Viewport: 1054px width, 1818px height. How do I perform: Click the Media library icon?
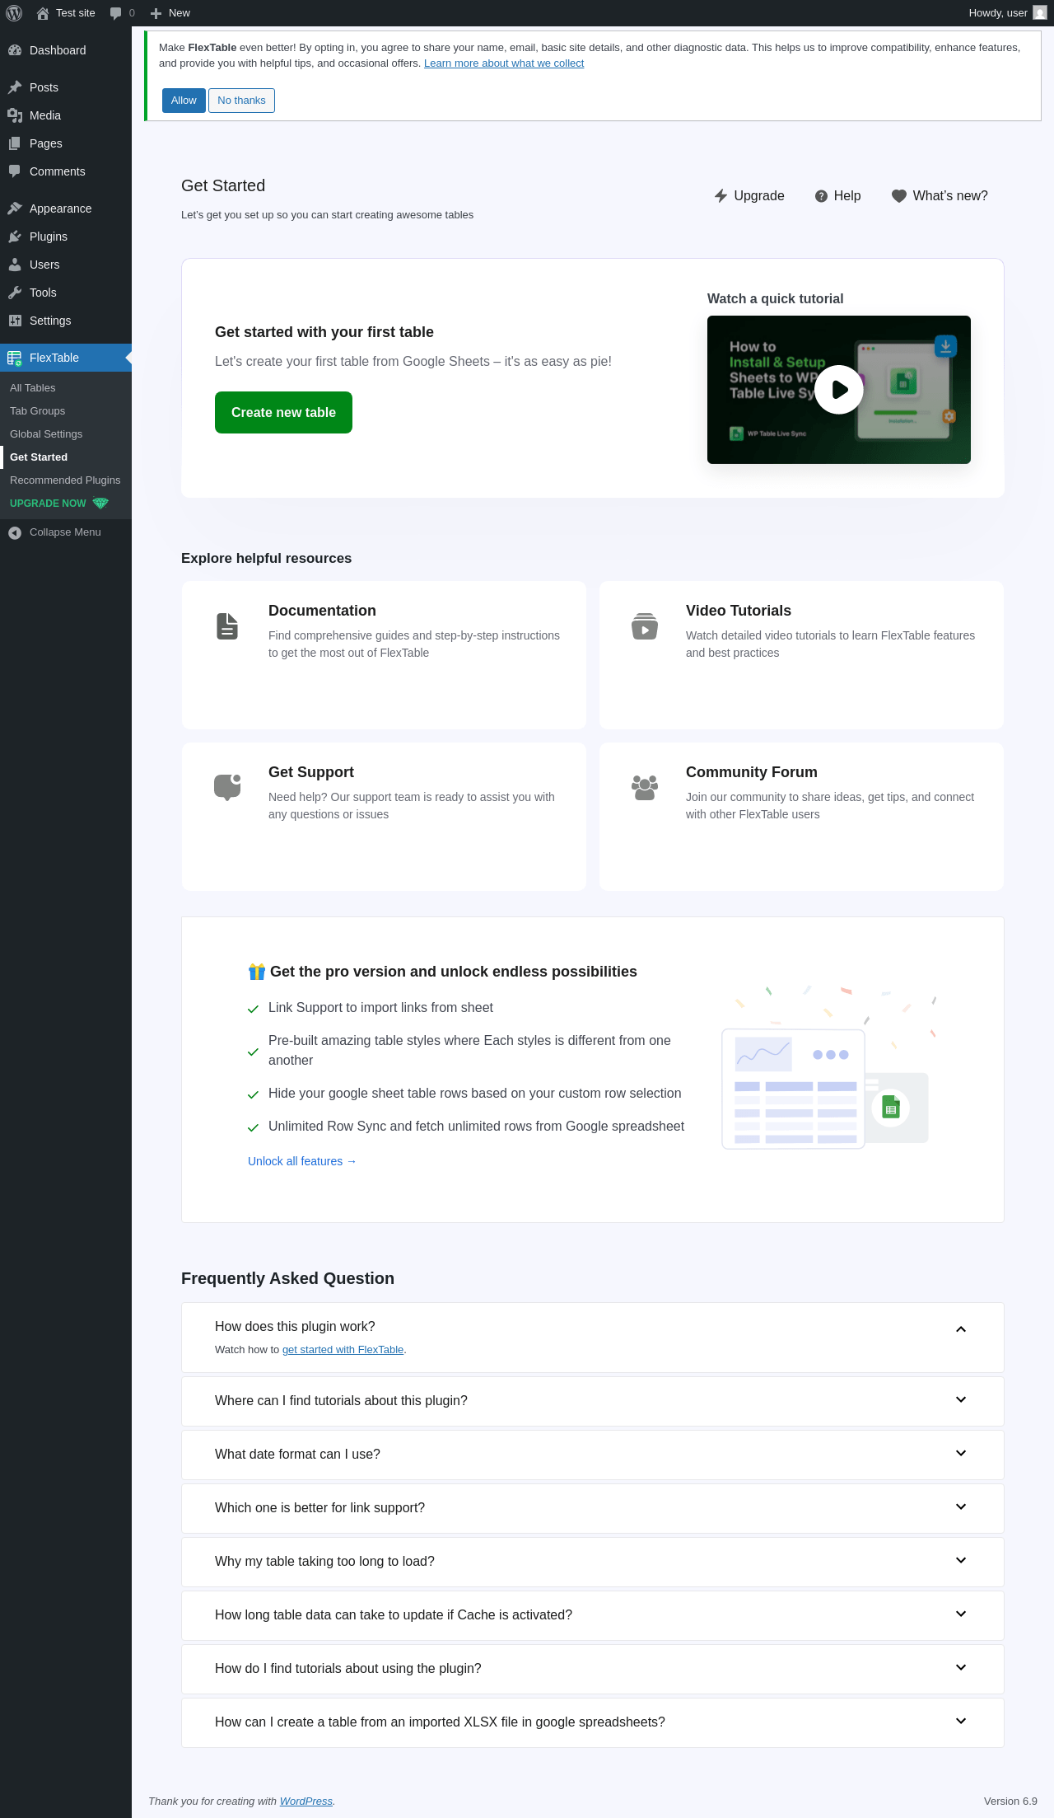pos(15,115)
